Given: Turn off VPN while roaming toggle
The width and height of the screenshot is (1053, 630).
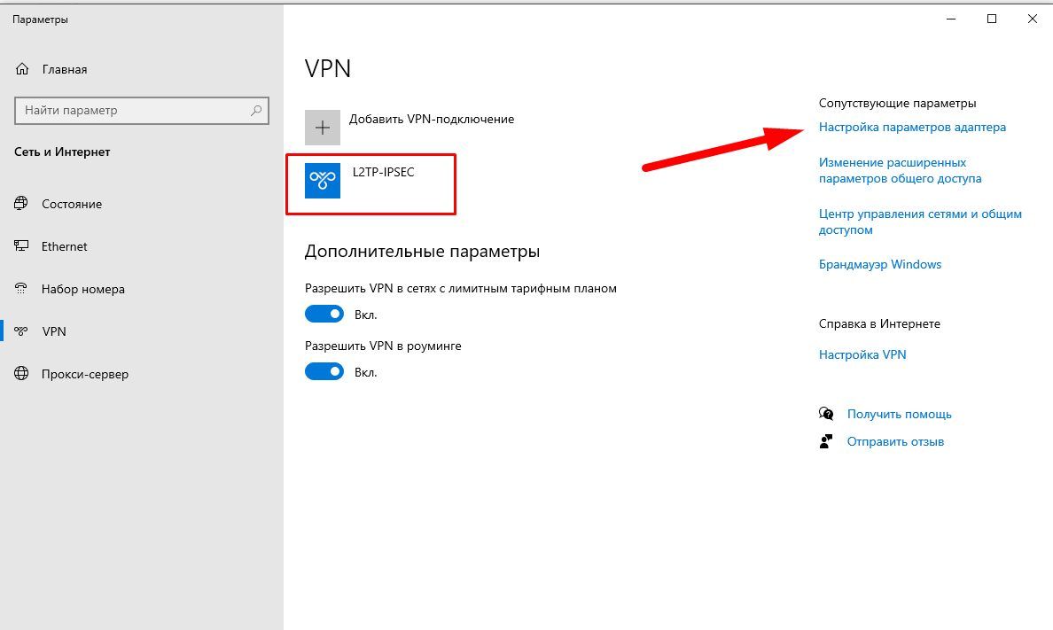Looking at the screenshot, I should (x=324, y=371).
